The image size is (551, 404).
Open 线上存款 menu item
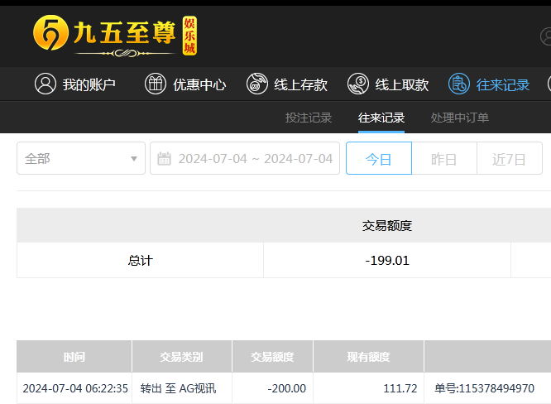(x=287, y=84)
